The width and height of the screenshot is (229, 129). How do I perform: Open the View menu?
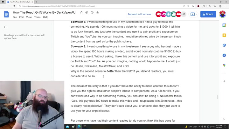click(29, 17)
